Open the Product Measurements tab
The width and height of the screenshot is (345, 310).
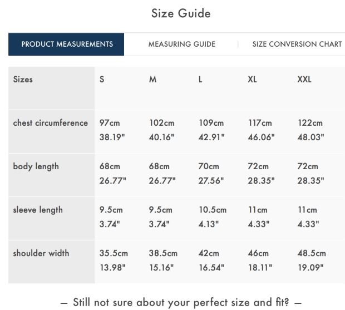click(67, 45)
